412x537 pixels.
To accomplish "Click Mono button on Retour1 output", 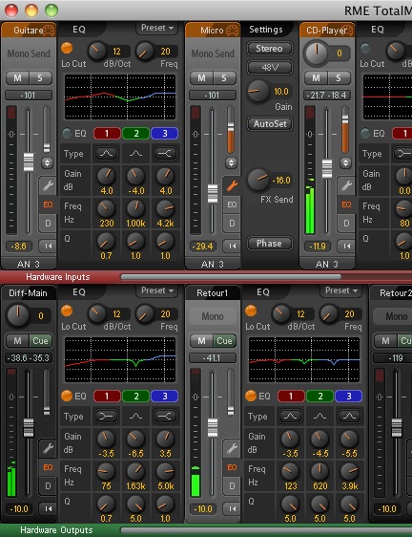I will [213, 316].
